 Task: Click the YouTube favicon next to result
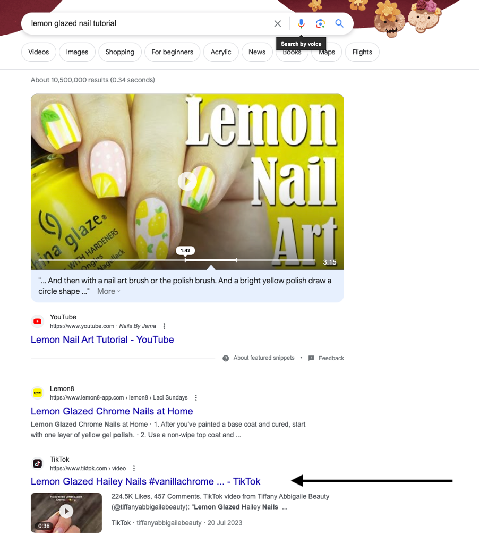click(37, 321)
